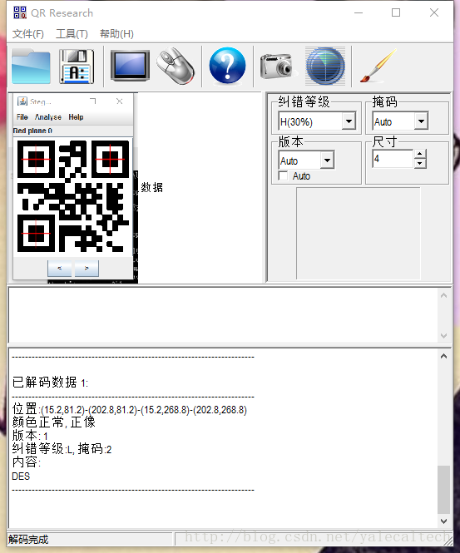This screenshot has width=460, height=553.
Task: Click the '已解码数据 1:' heading
Action: point(50,383)
